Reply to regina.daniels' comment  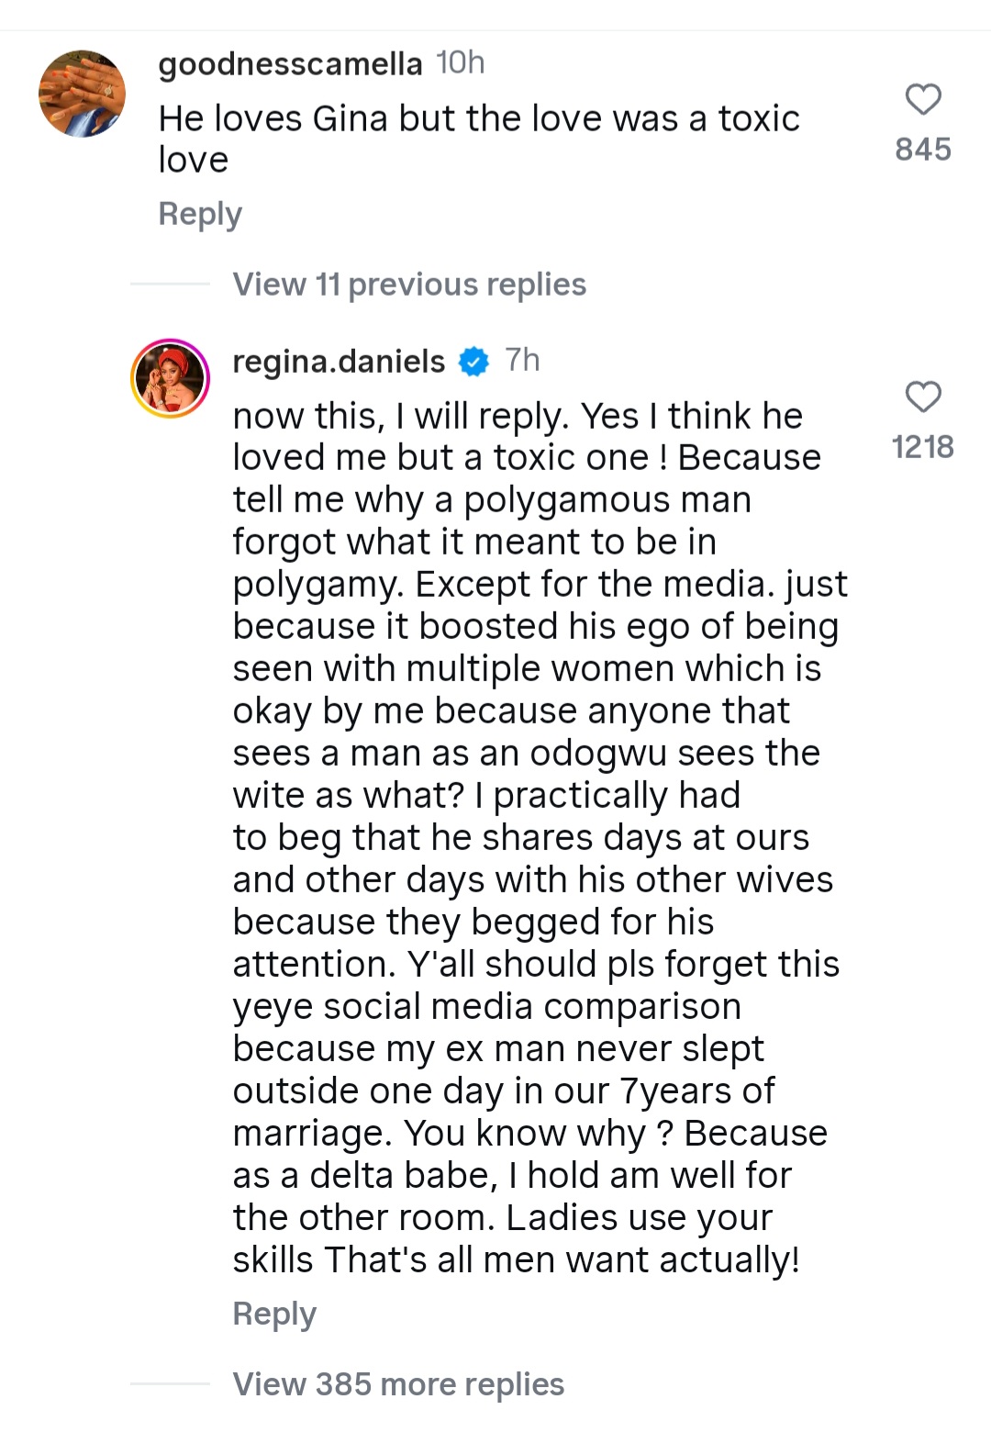[274, 1314]
